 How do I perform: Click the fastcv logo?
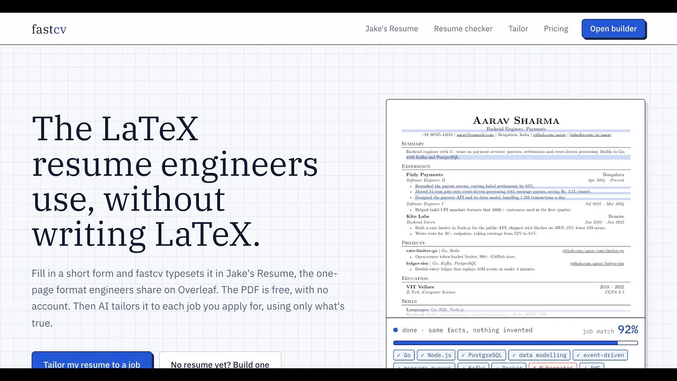(49, 29)
